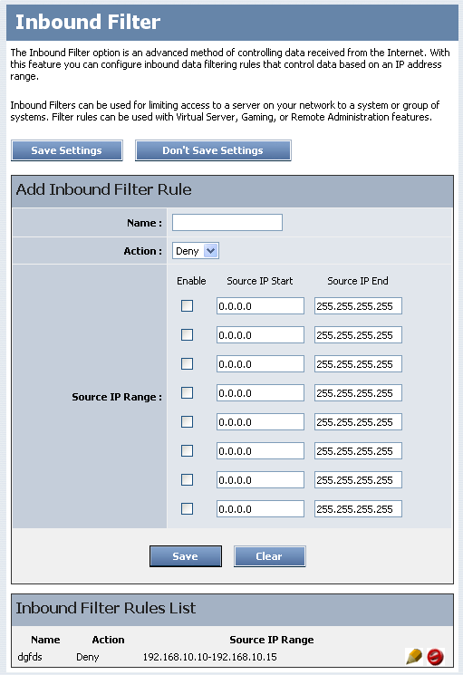Screen dimensions: 463x675
Task: Click the Save Settings button
Action: pyautogui.click(x=67, y=150)
